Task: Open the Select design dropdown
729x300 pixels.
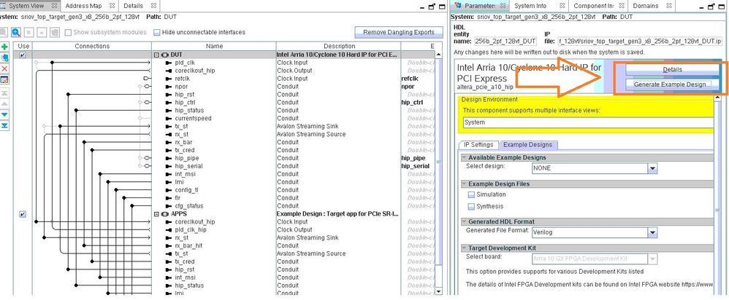Action: pos(652,168)
